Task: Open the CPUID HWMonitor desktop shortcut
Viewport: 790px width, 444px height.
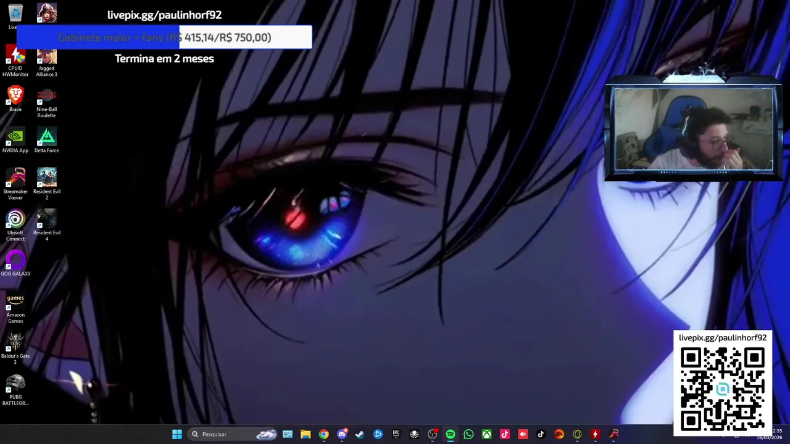Action: tap(15, 61)
